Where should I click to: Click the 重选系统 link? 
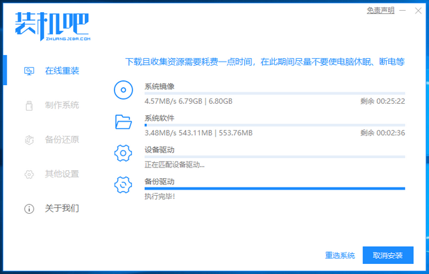[340, 255]
